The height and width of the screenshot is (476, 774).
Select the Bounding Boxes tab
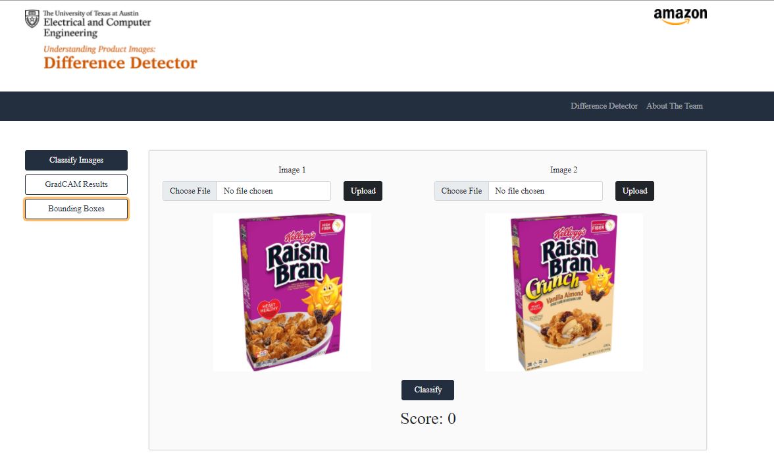[x=76, y=208]
